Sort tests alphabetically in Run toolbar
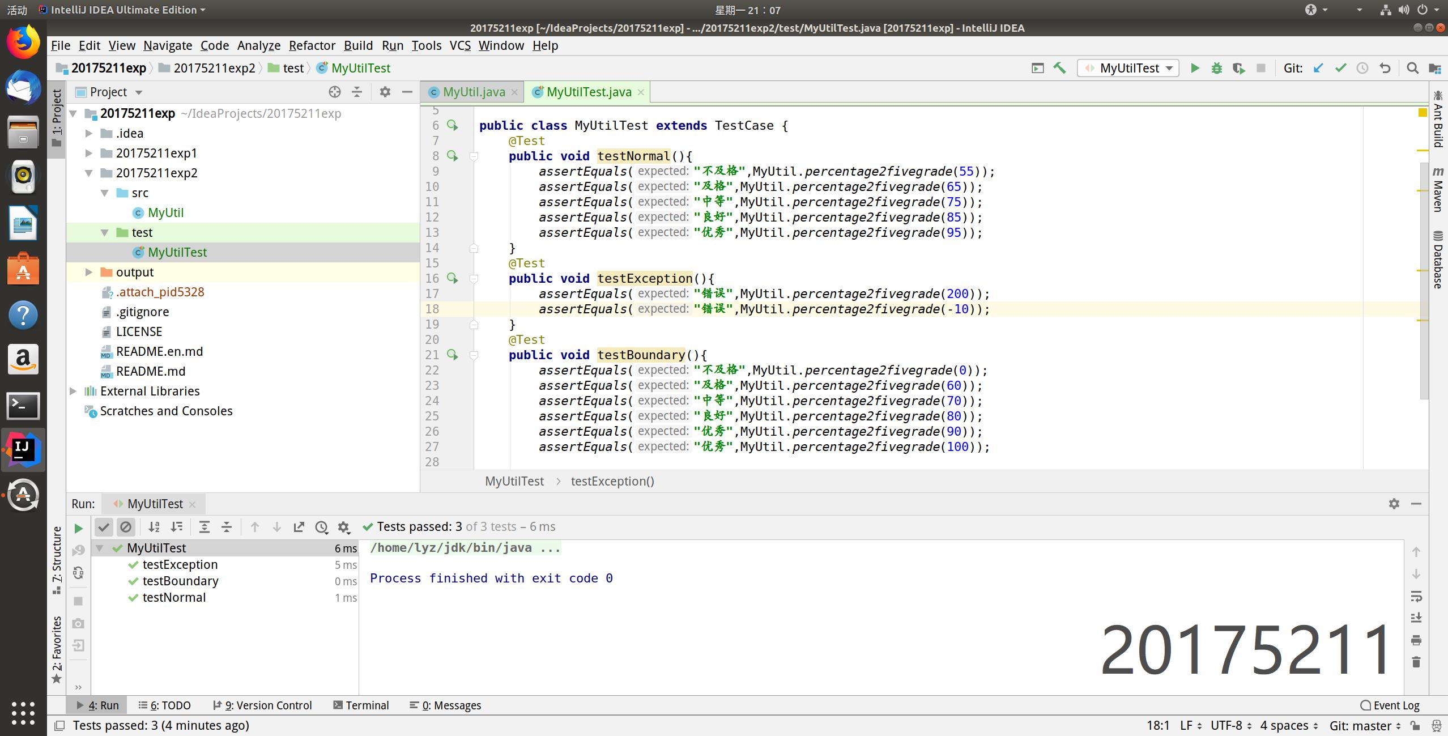 154,527
